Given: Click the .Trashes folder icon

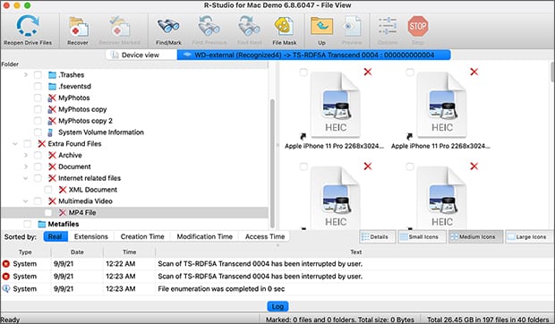Looking at the screenshot, I should point(53,75).
